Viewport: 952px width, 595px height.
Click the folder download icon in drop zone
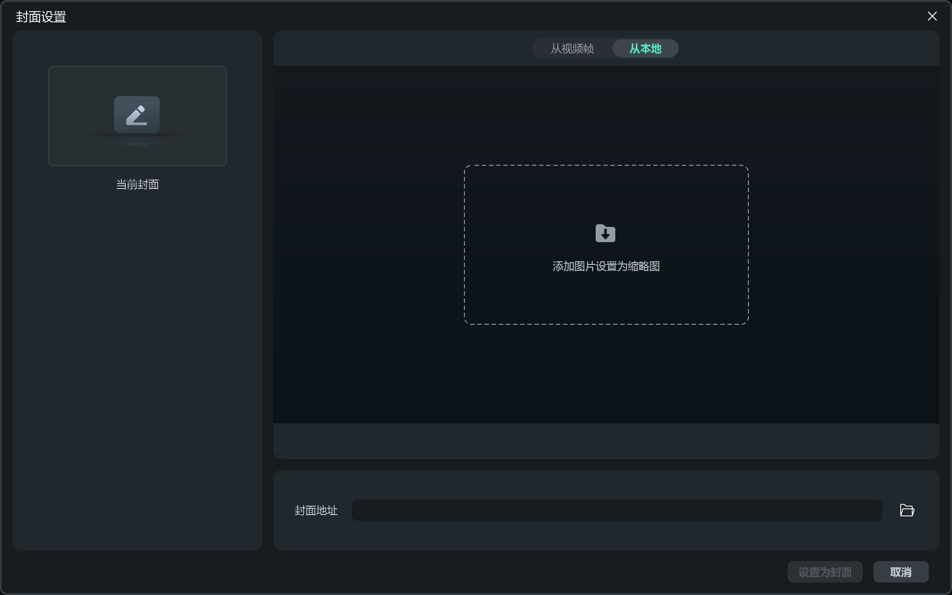(x=605, y=233)
